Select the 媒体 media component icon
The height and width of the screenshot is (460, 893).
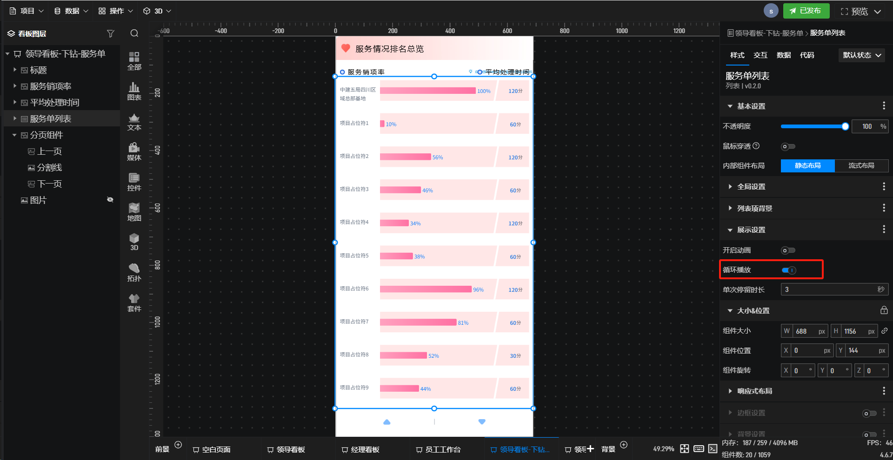pyautogui.click(x=134, y=151)
